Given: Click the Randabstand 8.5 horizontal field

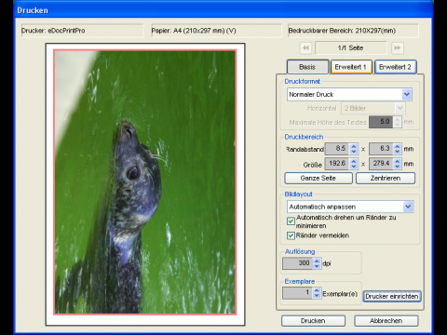Looking at the screenshot, I should click(337, 149).
